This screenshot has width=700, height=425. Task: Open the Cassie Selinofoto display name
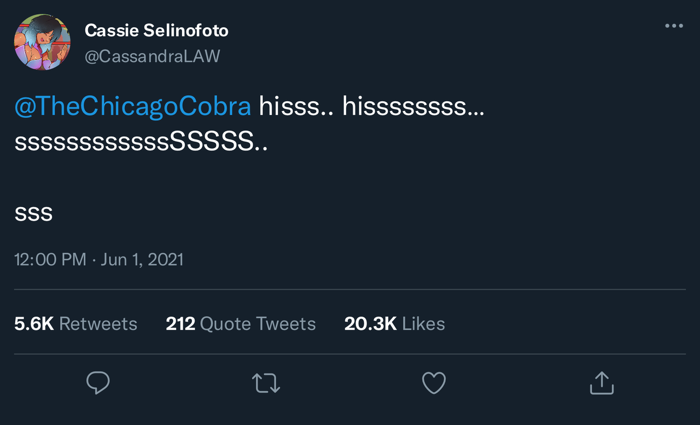pyautogui.click(x=156, y=31)
